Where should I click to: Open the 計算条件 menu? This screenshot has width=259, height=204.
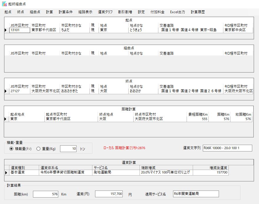(65, 12)
